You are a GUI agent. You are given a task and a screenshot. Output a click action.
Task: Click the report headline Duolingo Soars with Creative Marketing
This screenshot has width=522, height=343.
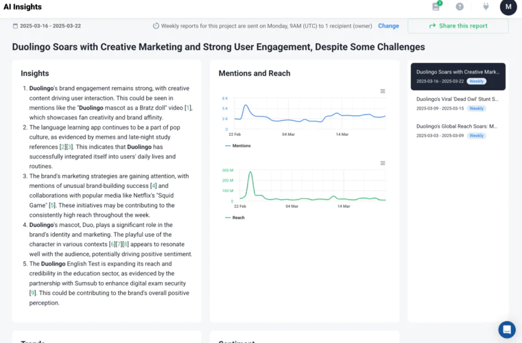pos(218,47)
